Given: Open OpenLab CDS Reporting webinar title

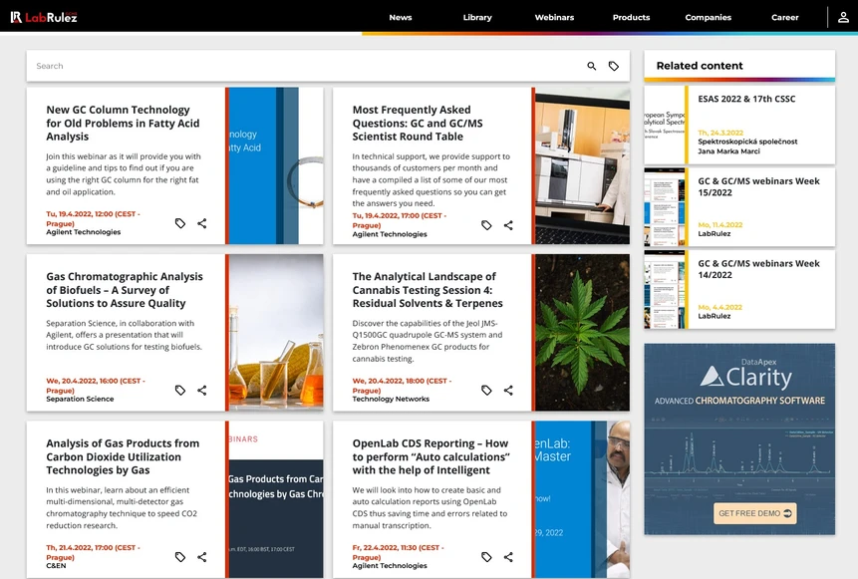Looking at the screenshot, I should pos(430,457).
